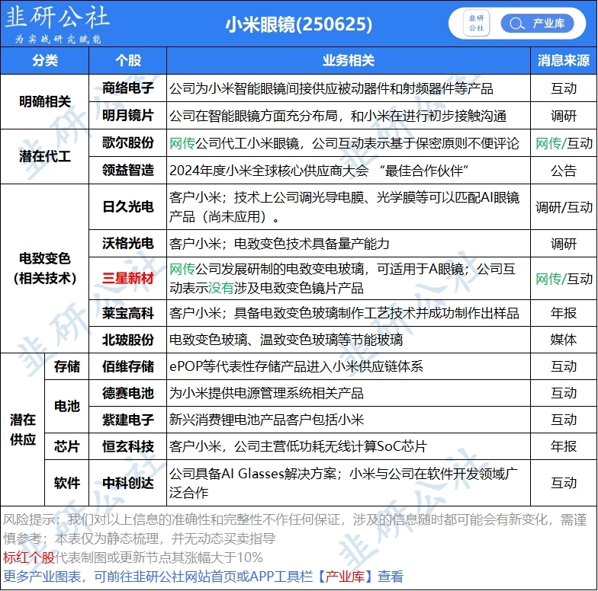Image resolution: width=598 pixels, height=591 pixels.
Task: Click 莱宝高科 description about 成功制作出样品
Action: coord(344,313)
